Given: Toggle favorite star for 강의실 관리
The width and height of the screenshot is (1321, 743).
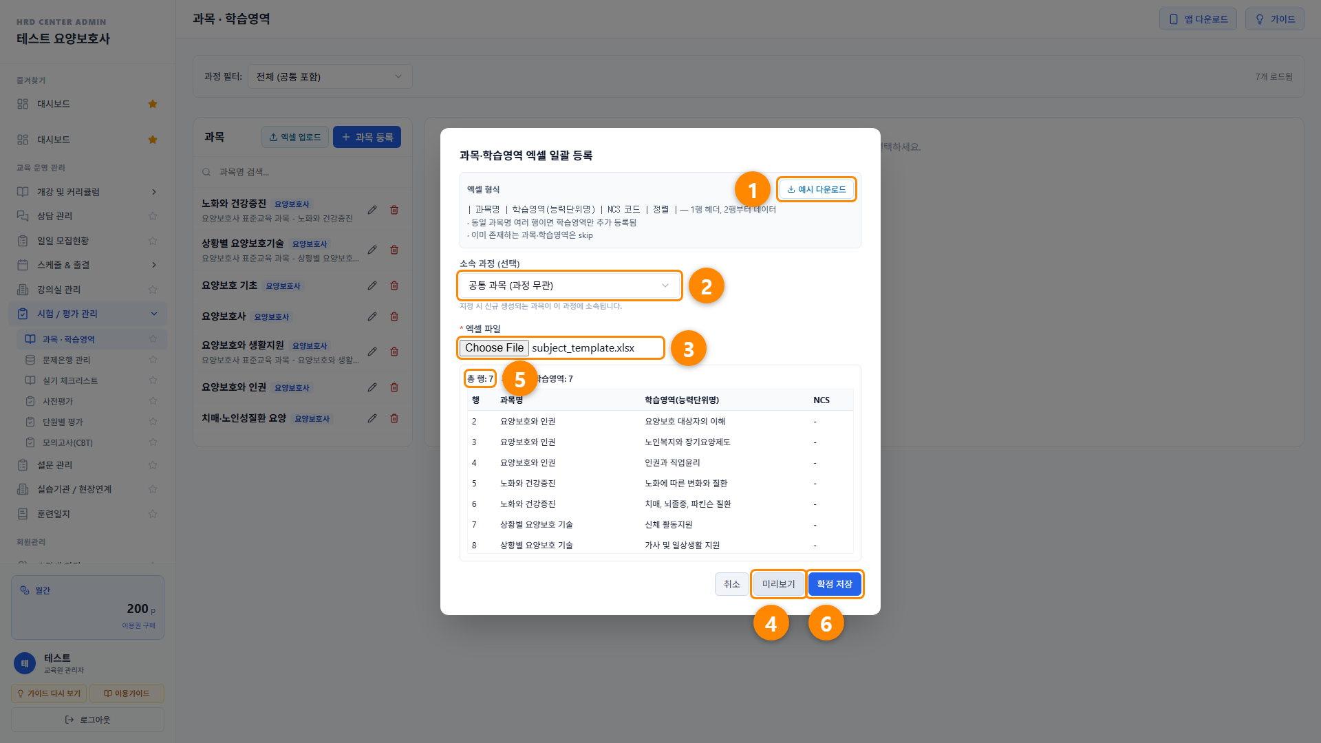Looking at the screenshot, I should (153, 290).
